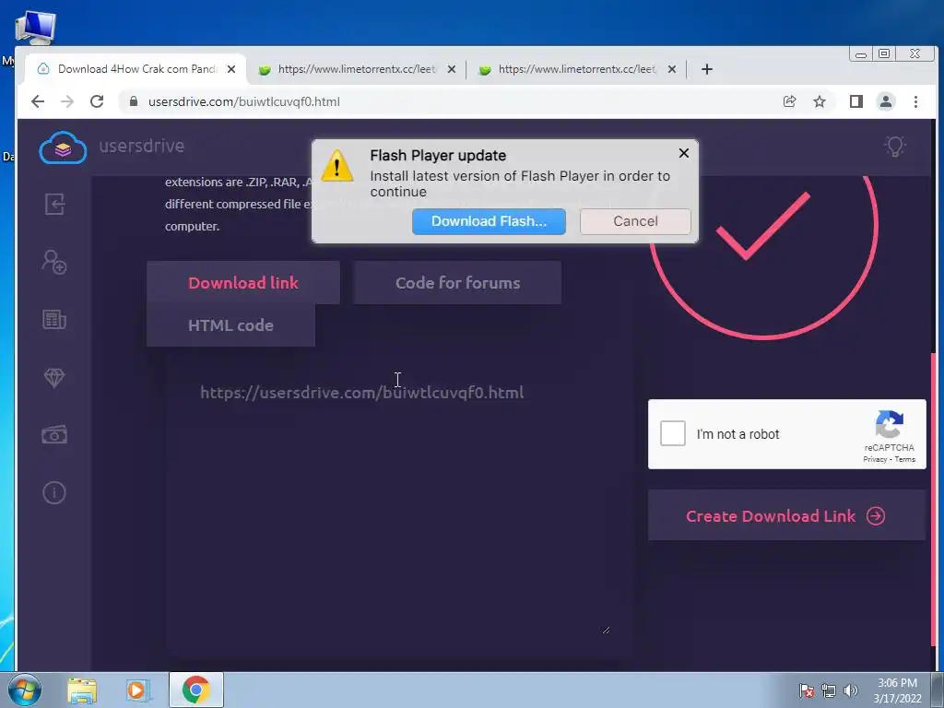
Task: Open the Chrome profile icon
Action: (x=886, y=101)
